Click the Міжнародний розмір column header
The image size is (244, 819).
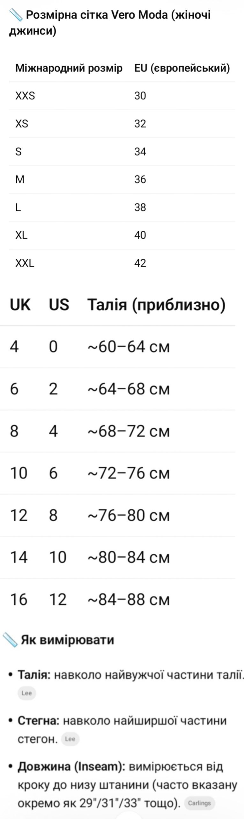[69, 68]
